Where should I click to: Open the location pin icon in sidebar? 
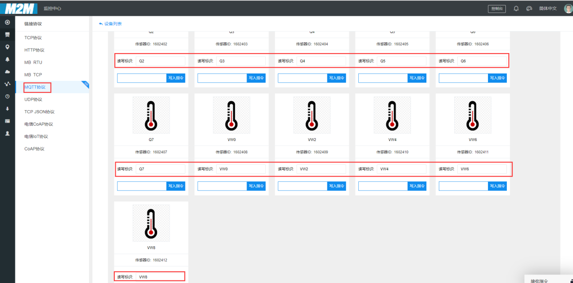7,47
